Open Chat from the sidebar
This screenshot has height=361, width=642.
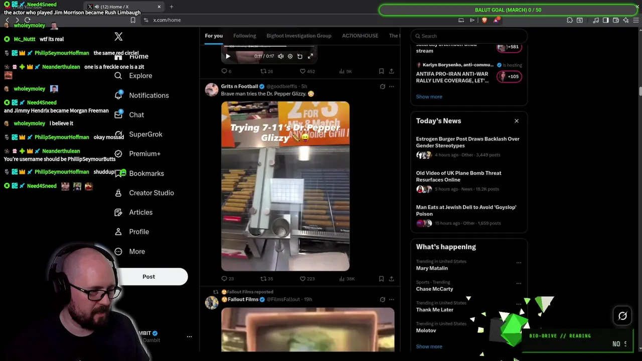click(129, 115)
